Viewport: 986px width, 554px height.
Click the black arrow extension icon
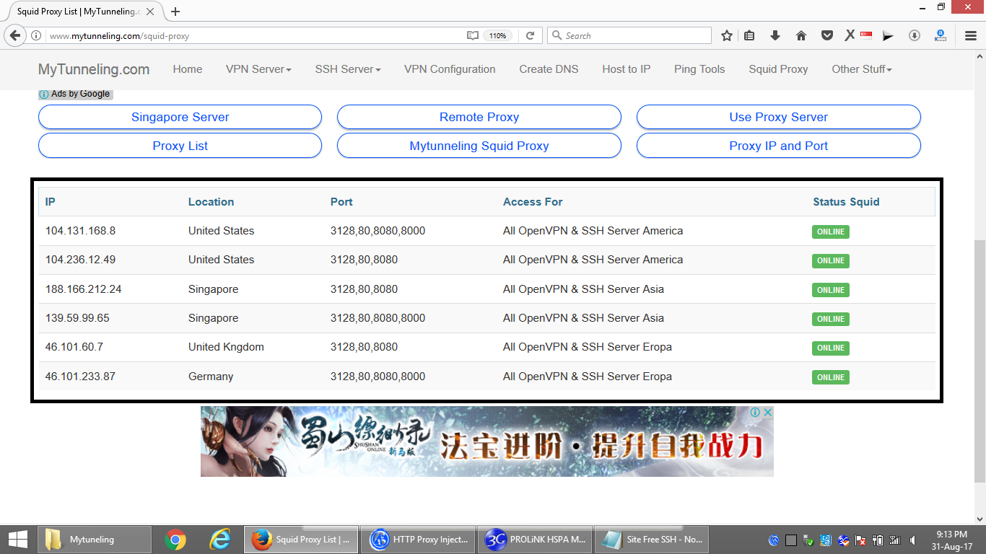pos(889,35)
